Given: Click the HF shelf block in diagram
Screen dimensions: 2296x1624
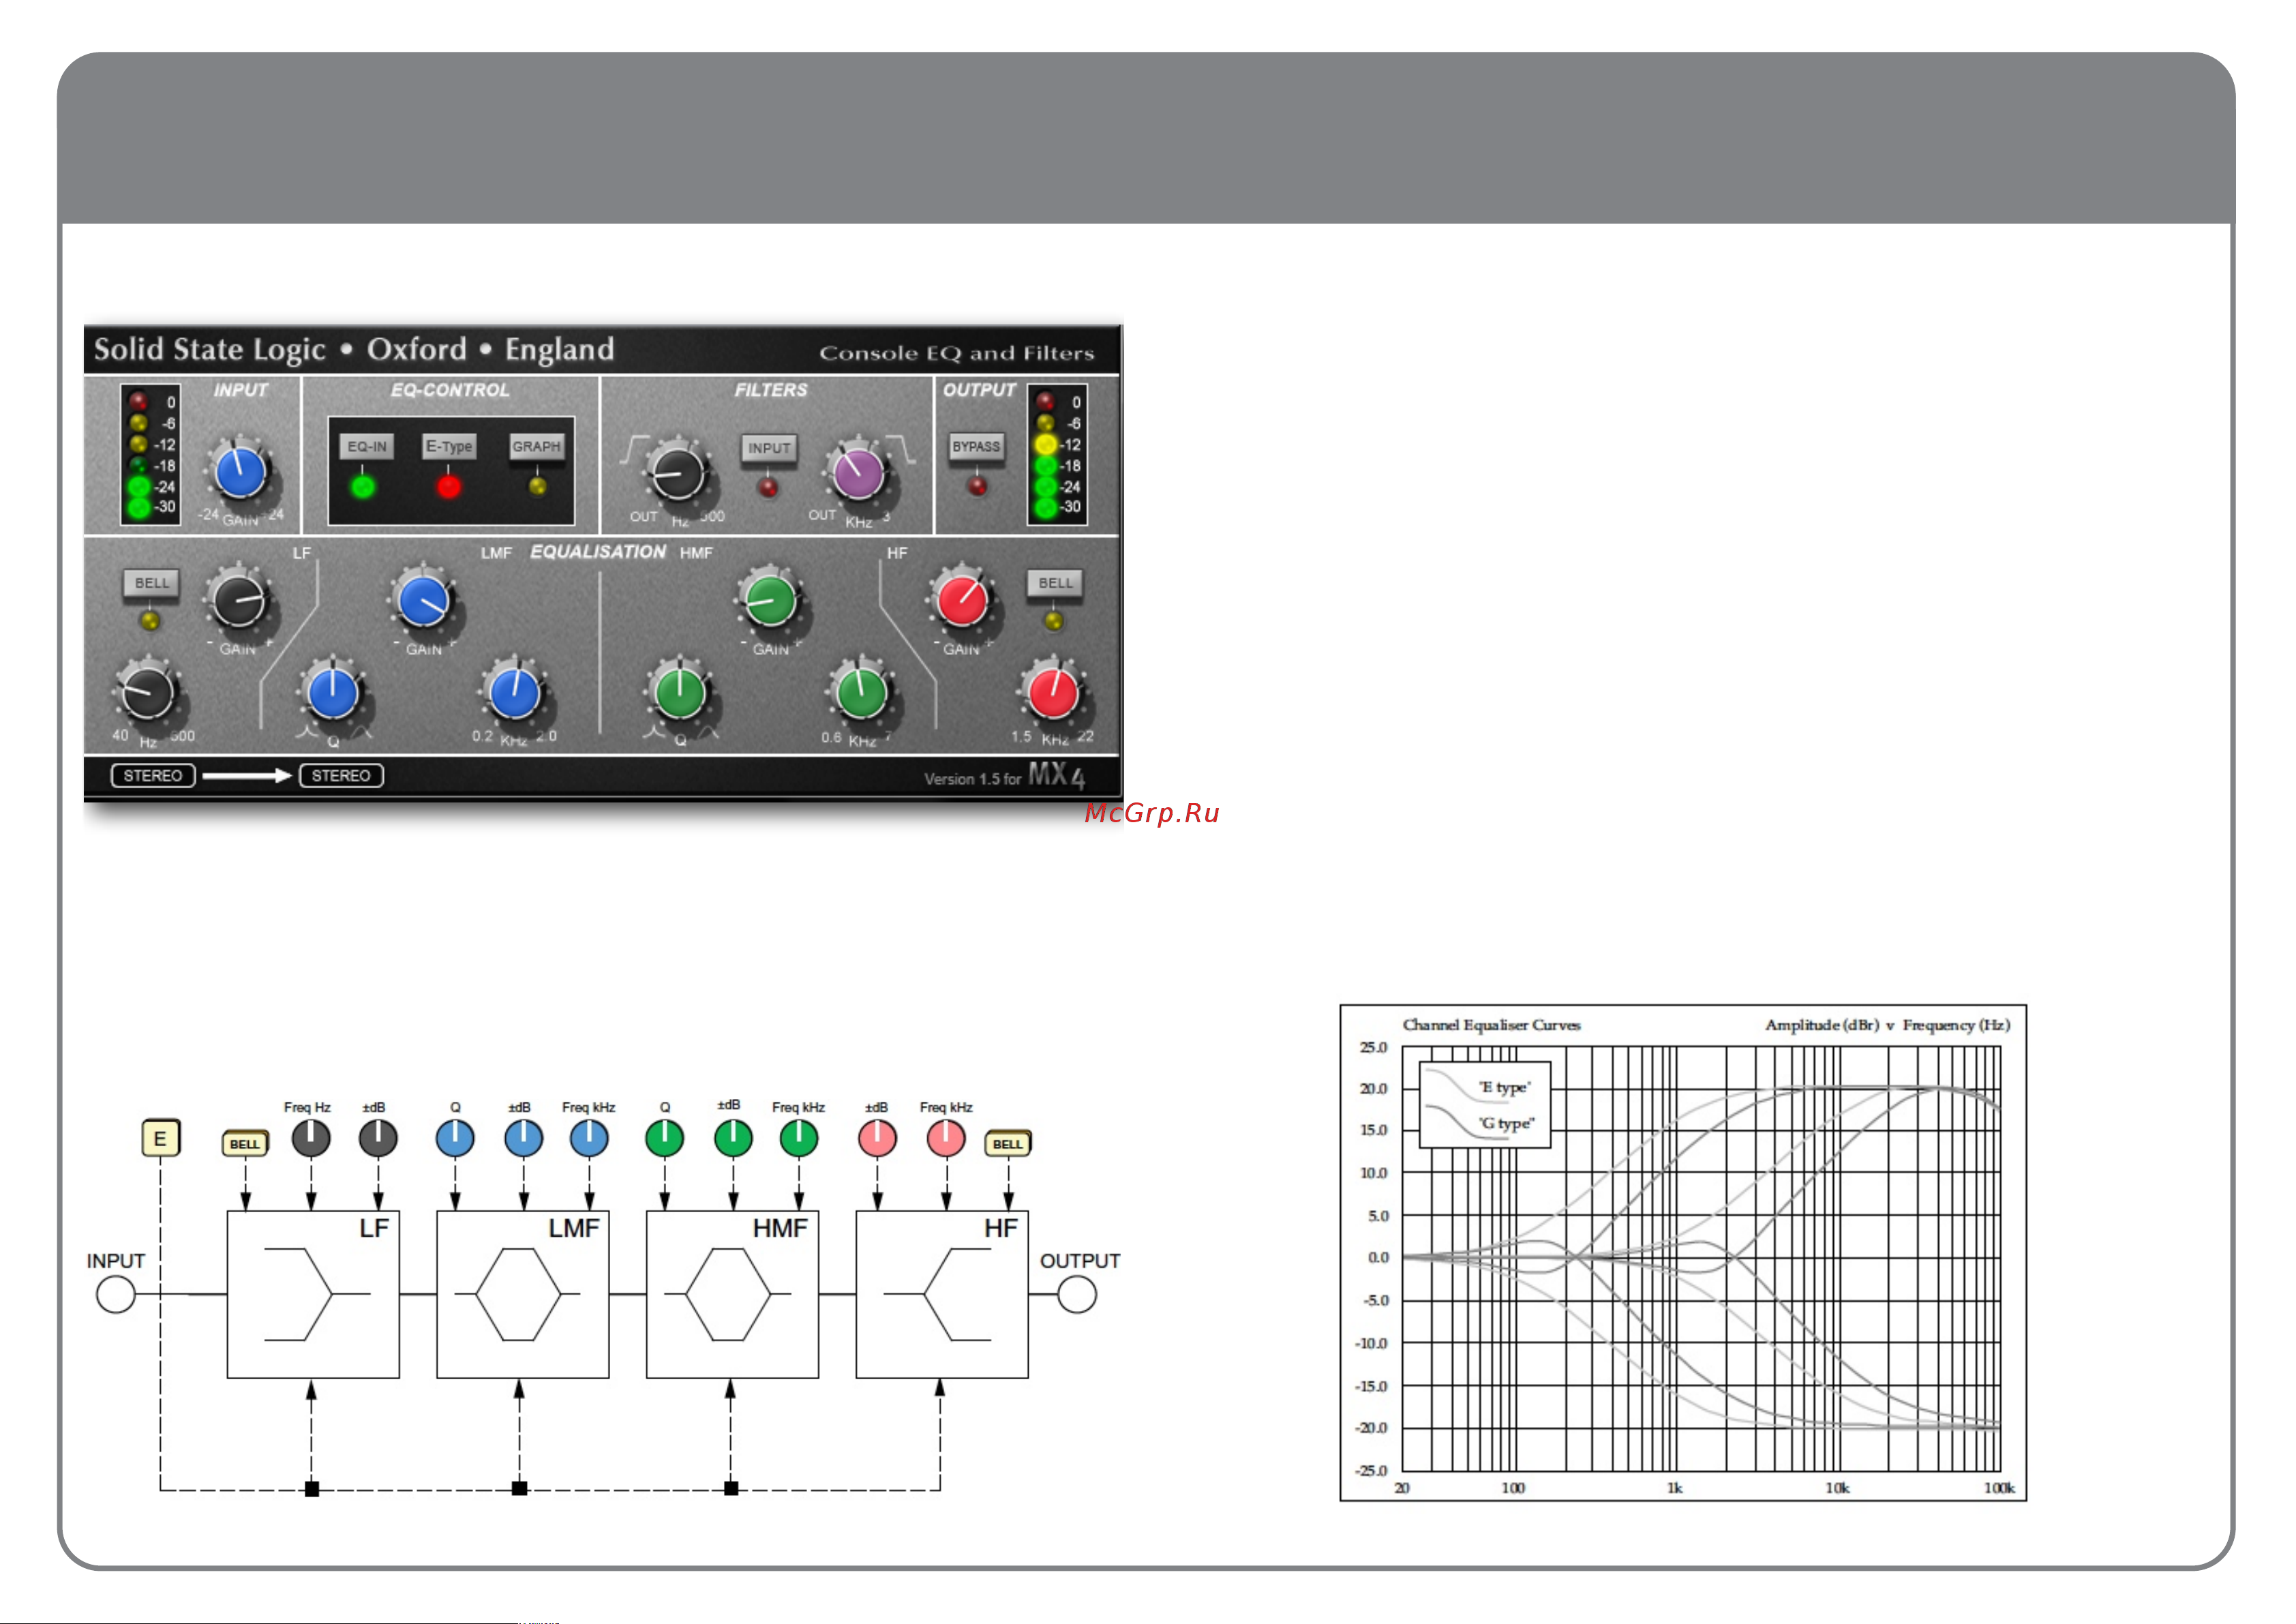Looking at the screenshot, I should click(x=942, y=1295).
